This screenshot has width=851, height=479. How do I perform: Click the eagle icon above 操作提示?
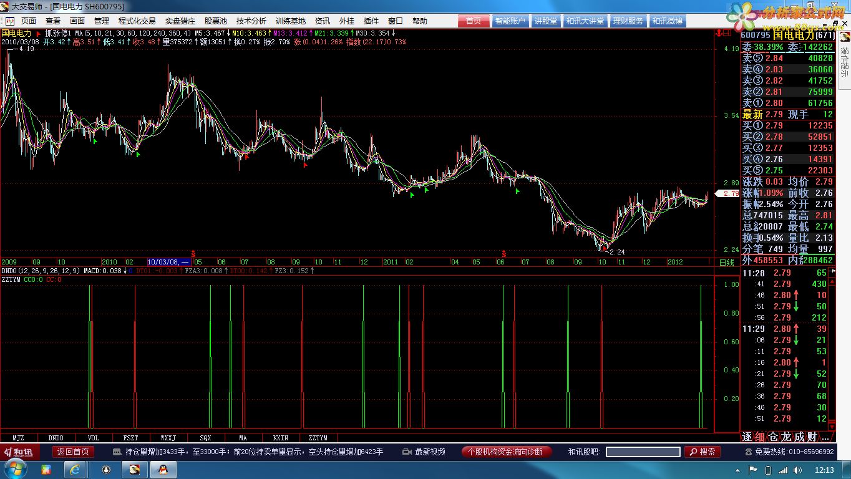pos(845,36)
